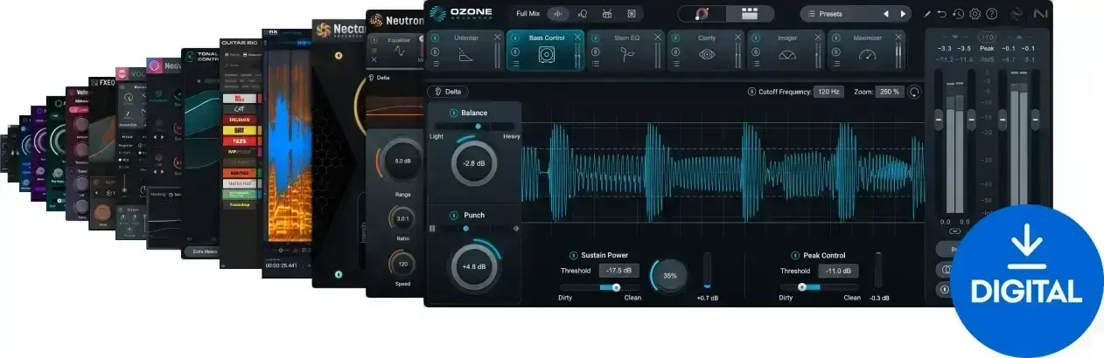1104x358 pixels.
Task: Click the Digital download badge
Action: [x=1027, y=281]
